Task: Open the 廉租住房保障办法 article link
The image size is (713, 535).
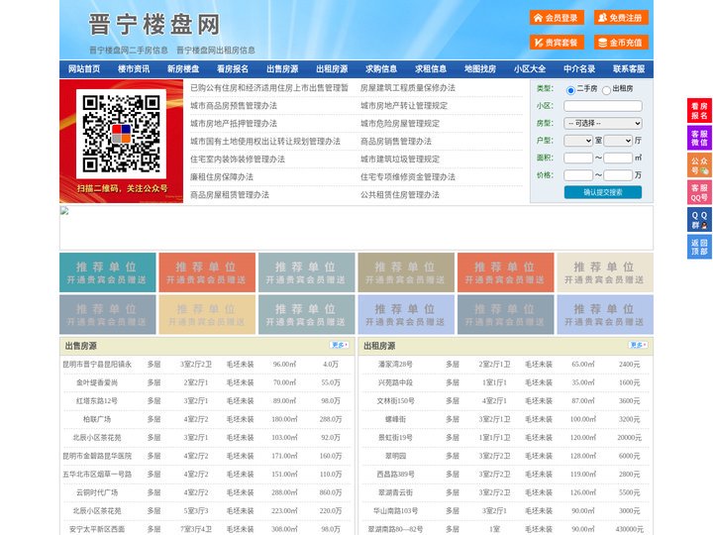Action: point(222,176)
